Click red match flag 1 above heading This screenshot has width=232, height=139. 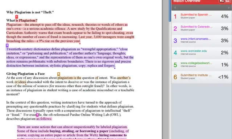click(17, 17)
